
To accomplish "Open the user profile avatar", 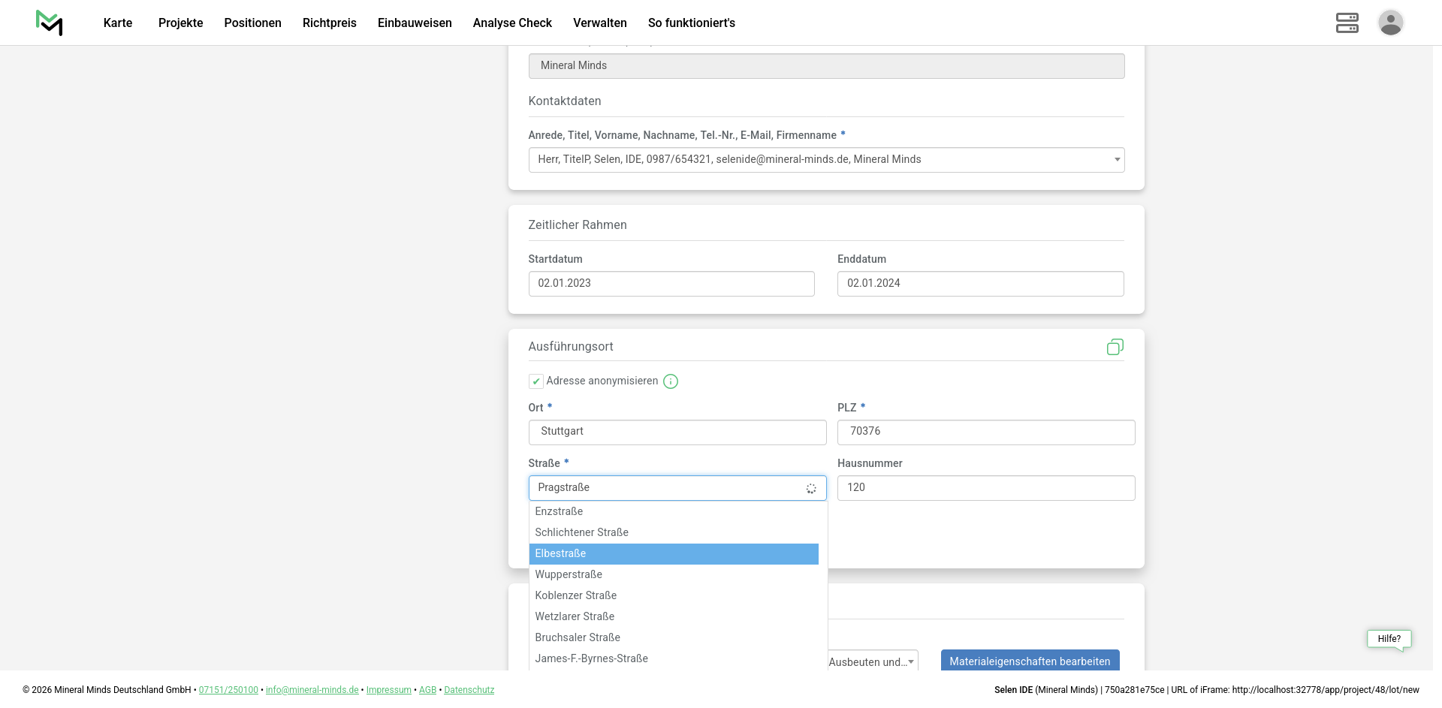I will pyautogui.click(x=1390, y=23).
